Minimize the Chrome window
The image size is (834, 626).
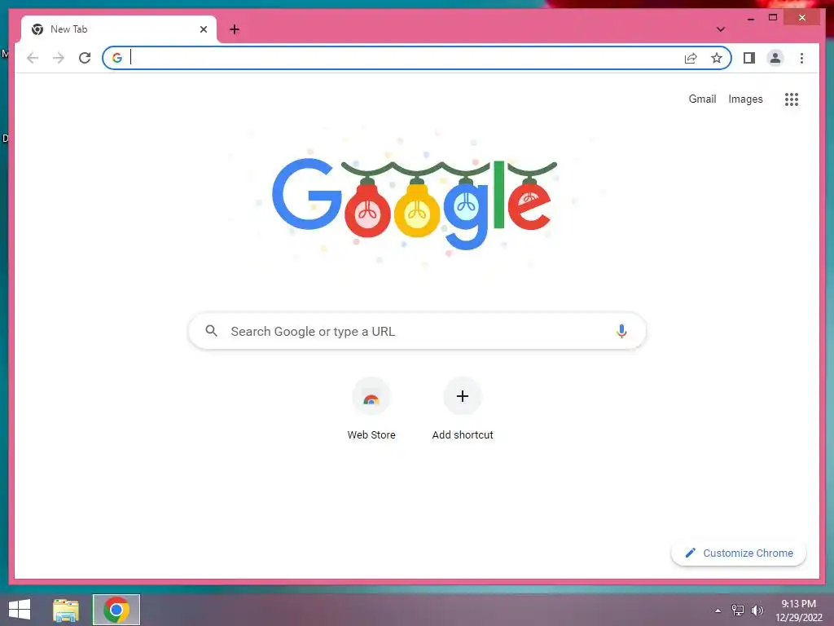750,18
